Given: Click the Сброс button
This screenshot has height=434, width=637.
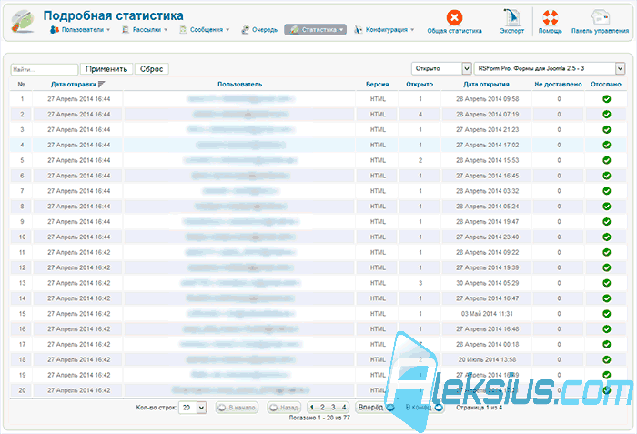Looking at the screenshot, I should click(152, 69).
